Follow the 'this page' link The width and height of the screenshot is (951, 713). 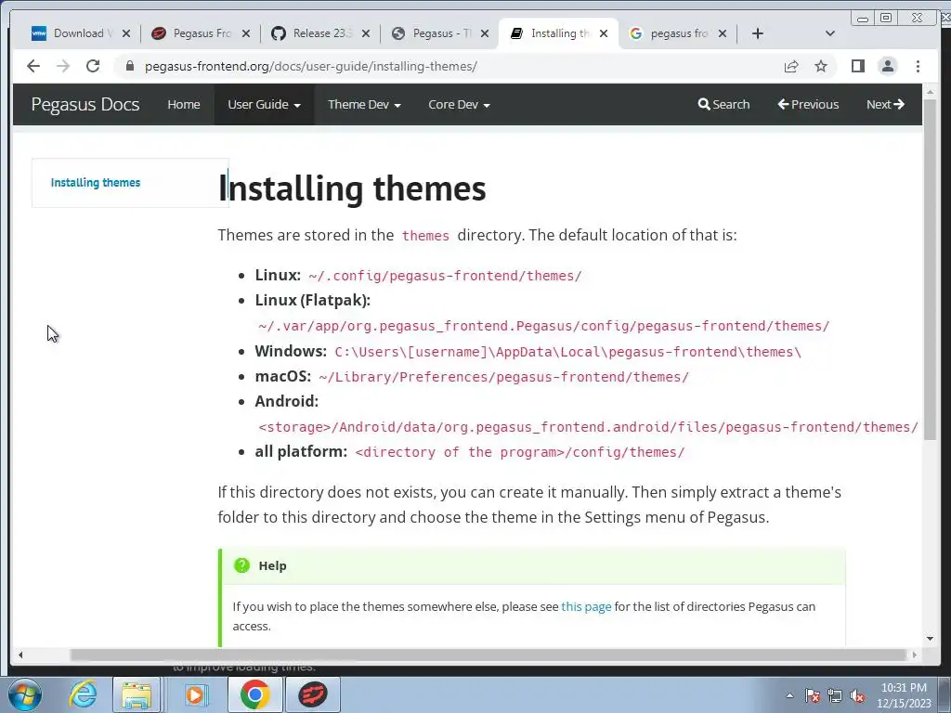(586, 606)
